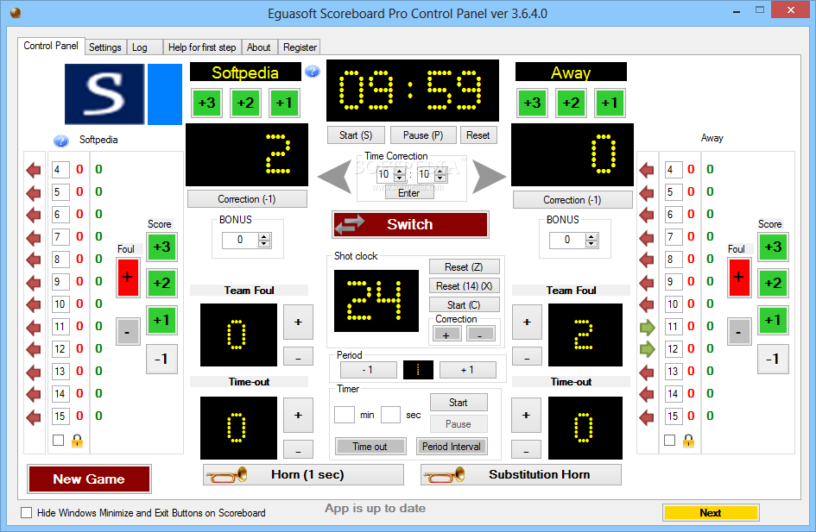The height and width of the screenshot is (532, 816).
Task: Click the Period Interval button
Action: (x=452, y=447)
